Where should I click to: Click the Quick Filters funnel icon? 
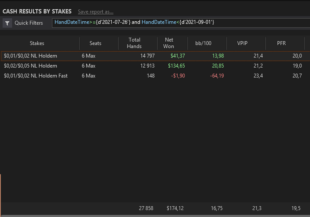point(8,23)
